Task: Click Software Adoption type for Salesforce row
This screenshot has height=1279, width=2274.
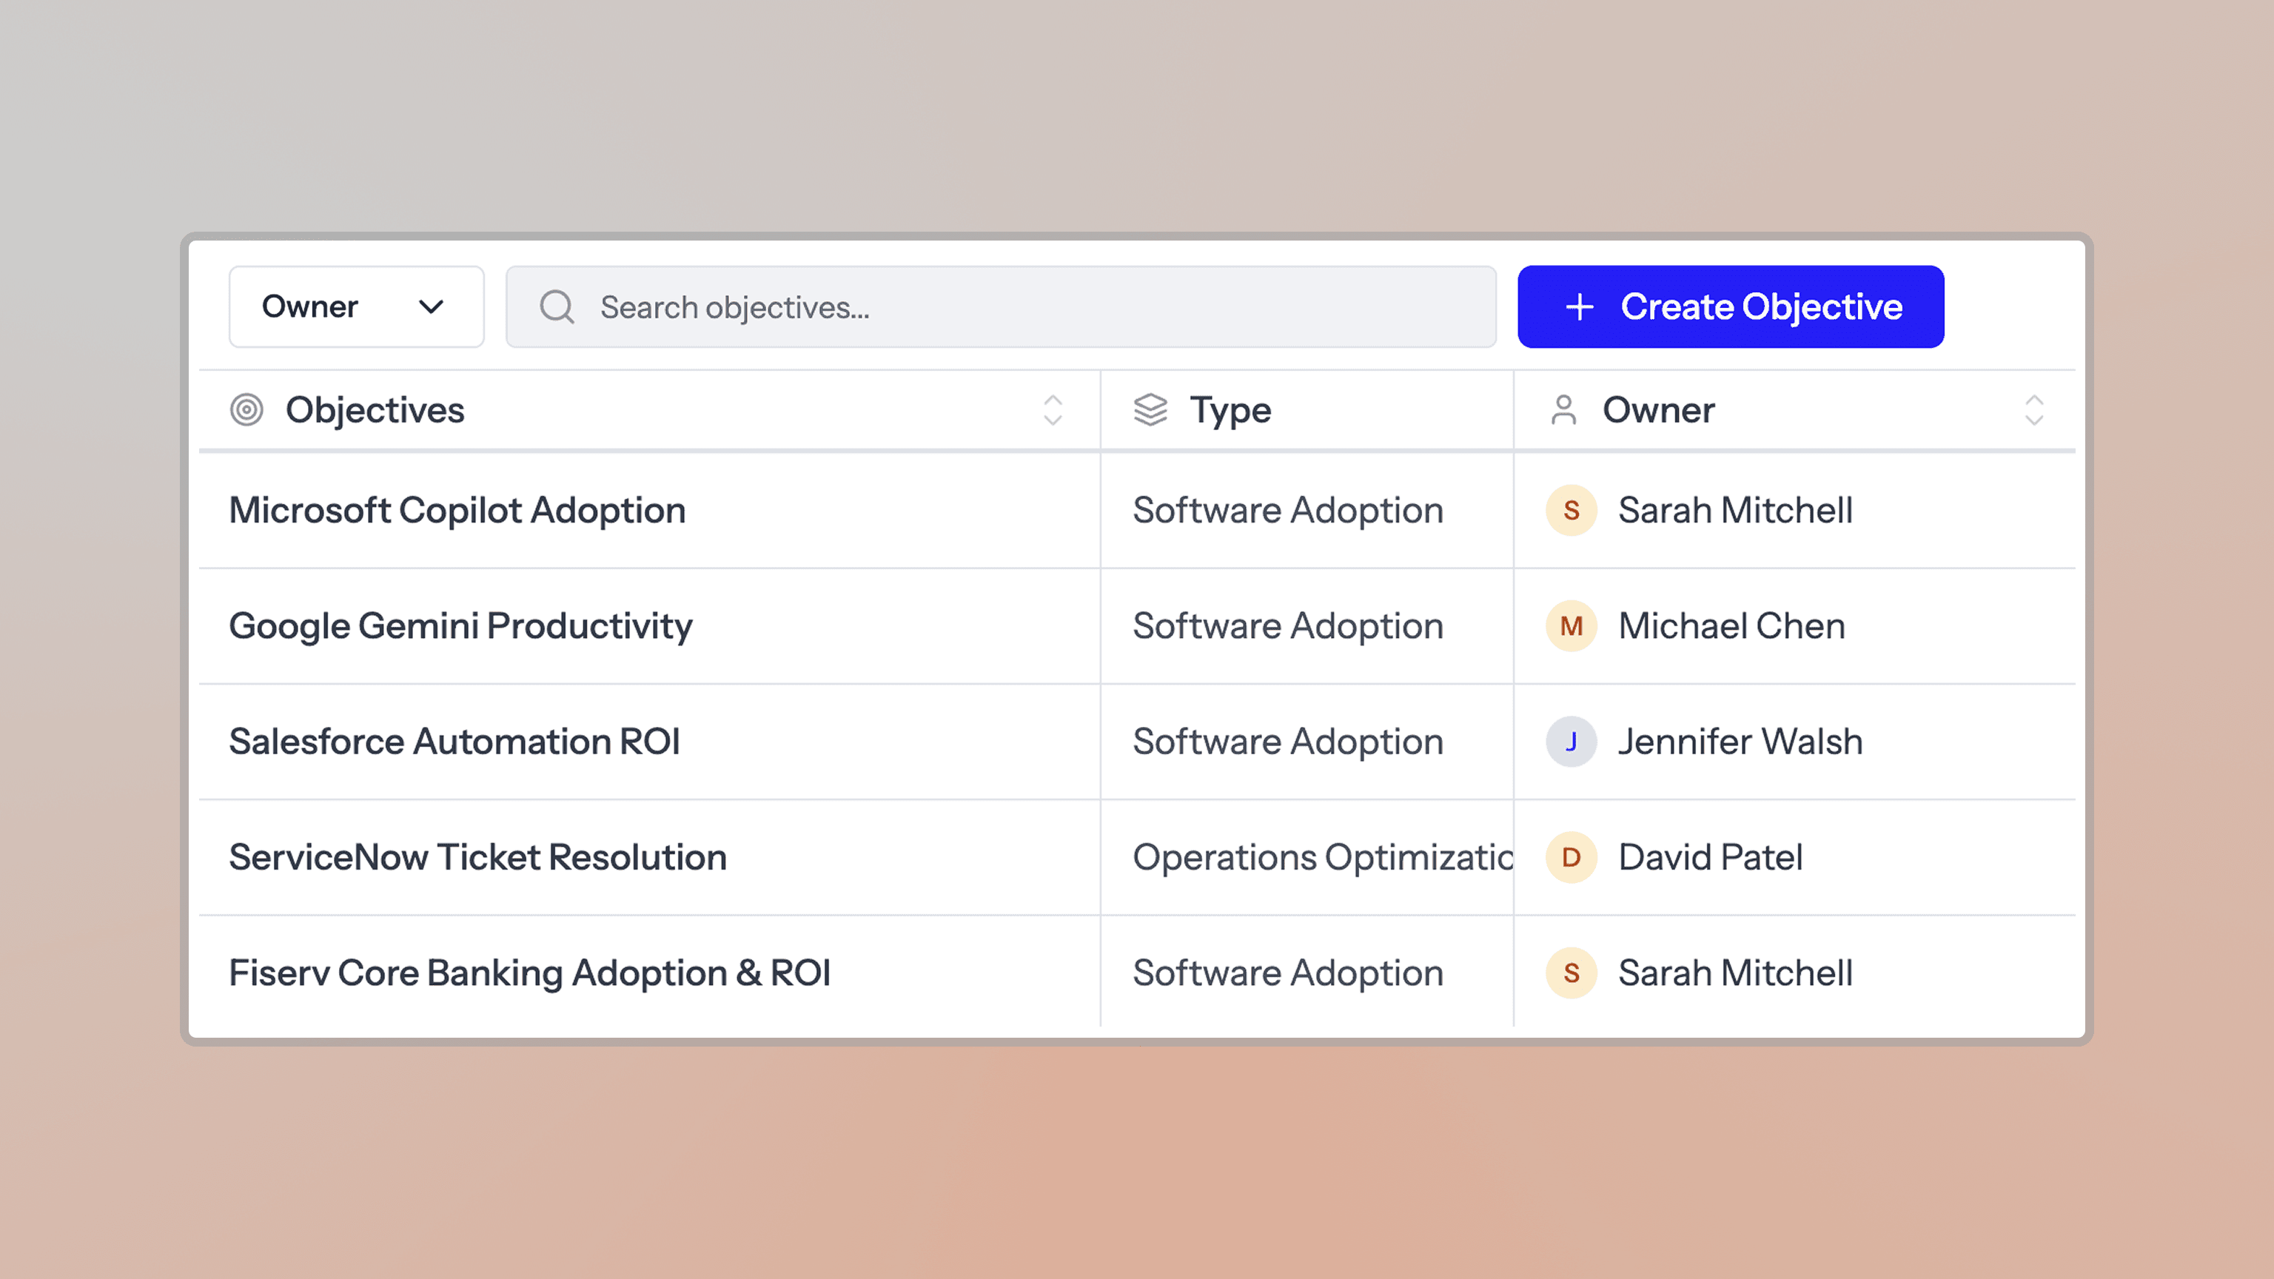Action: [1288, 742]
